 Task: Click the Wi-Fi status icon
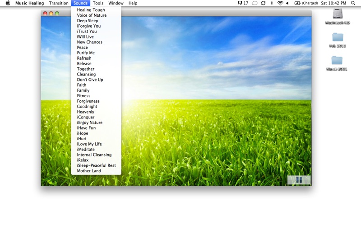point(280,3)
